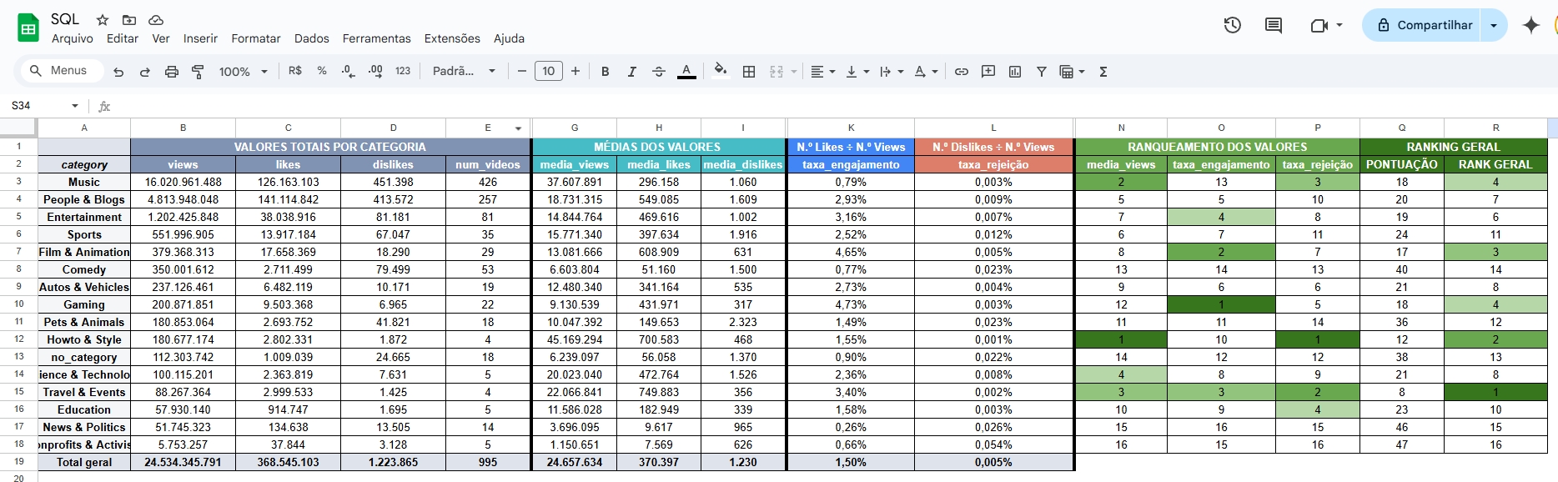
Task: Star the SQL spreadsheet
Action: (x=103, y=20)
